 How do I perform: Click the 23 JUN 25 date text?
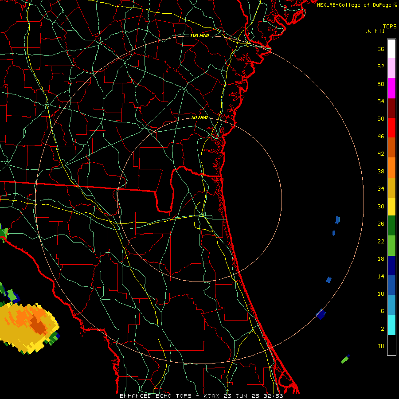[x=242, y=396]
